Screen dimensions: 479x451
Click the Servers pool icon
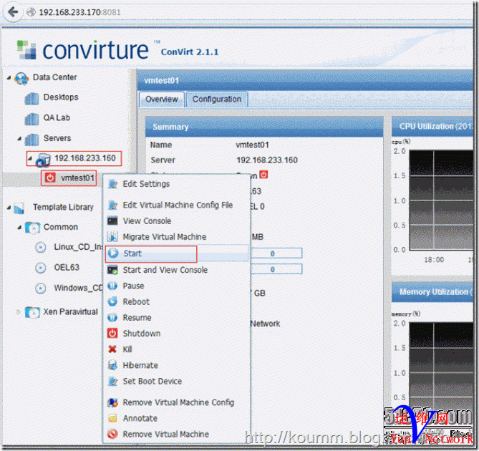point(32,140)
